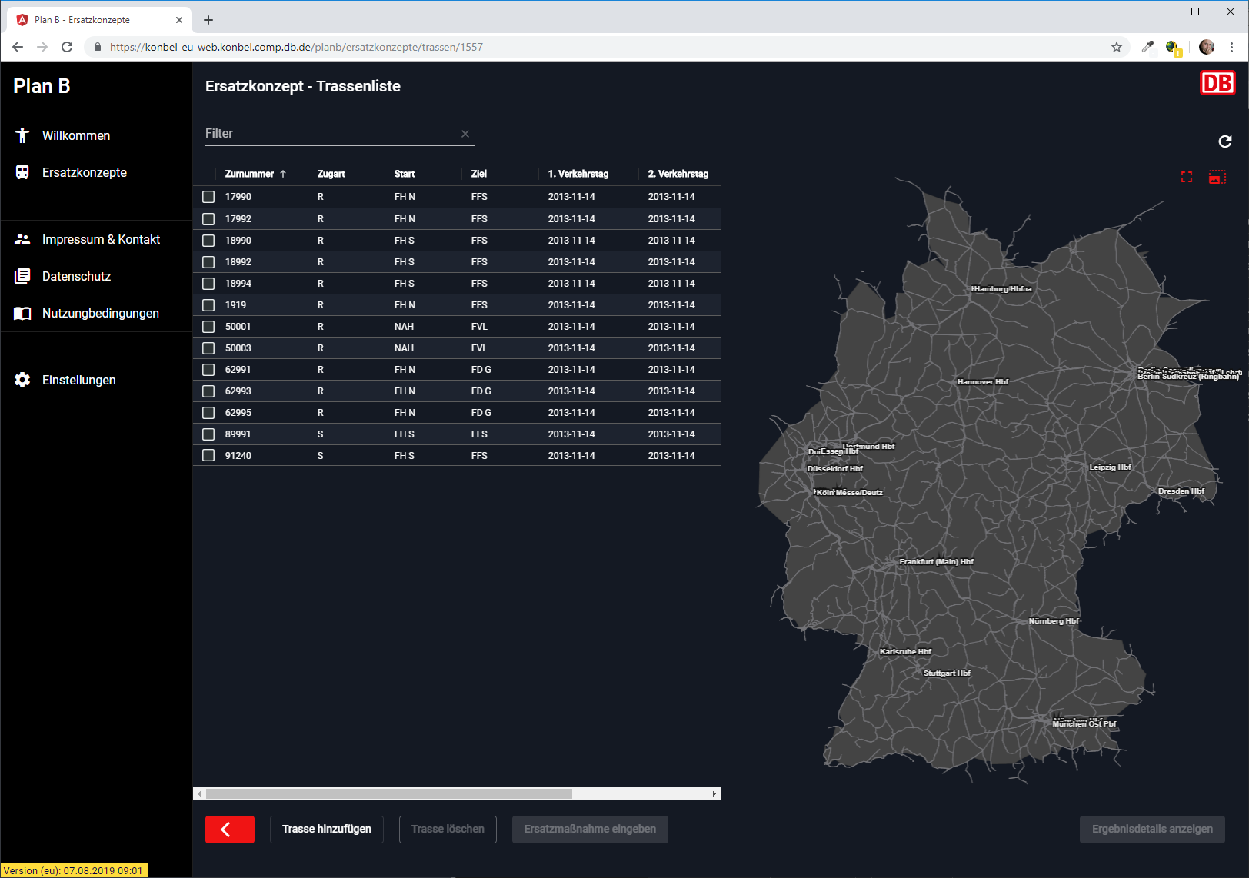This screenshot has height=878, width=1249.
Task: Tick the checkbox for train 91240
Action: click(208, 456)
